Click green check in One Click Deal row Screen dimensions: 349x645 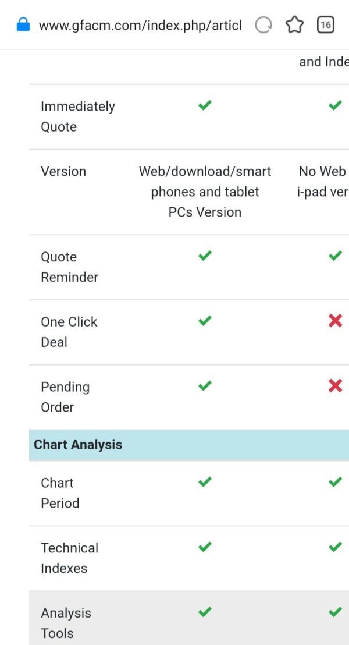tap(205, 321)
